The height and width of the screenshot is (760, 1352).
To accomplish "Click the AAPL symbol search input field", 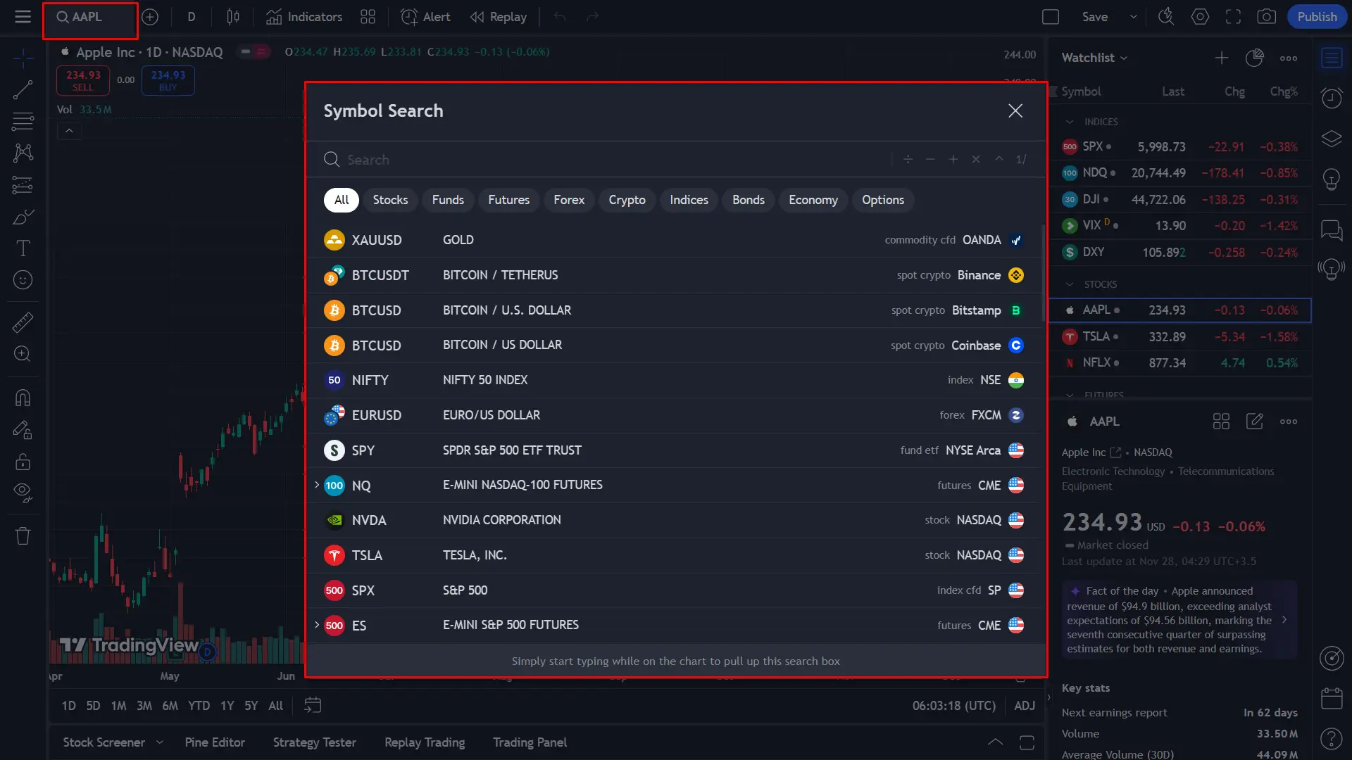I will [x=89, y=17].
